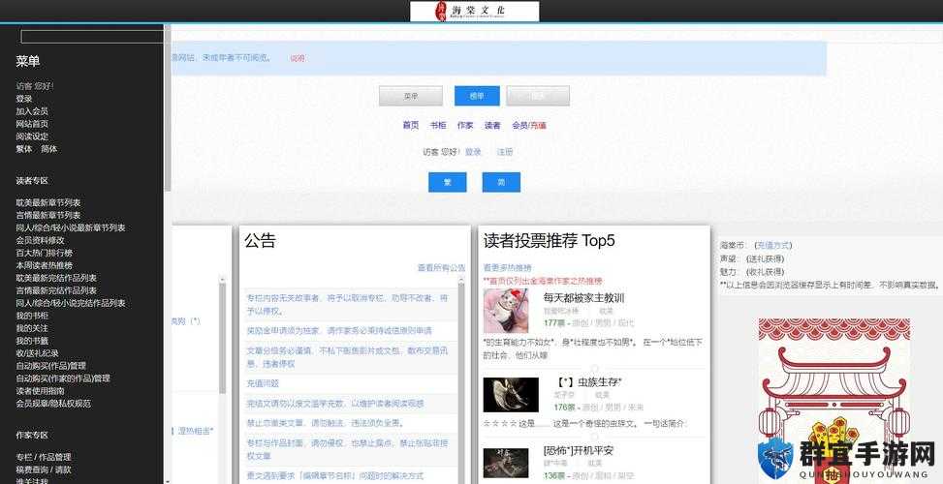Open cover thumbnail of 虫族生存
The height and width of the screenshot is (484, 943).
coord(511,395)
